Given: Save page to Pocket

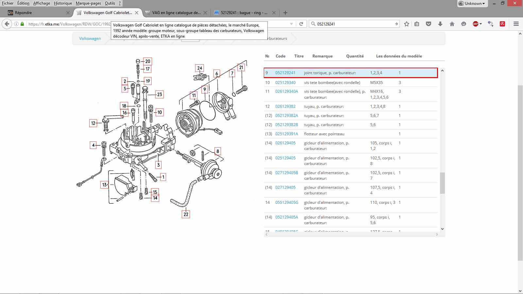Looking at the screenshot, I should pos(429,24).
